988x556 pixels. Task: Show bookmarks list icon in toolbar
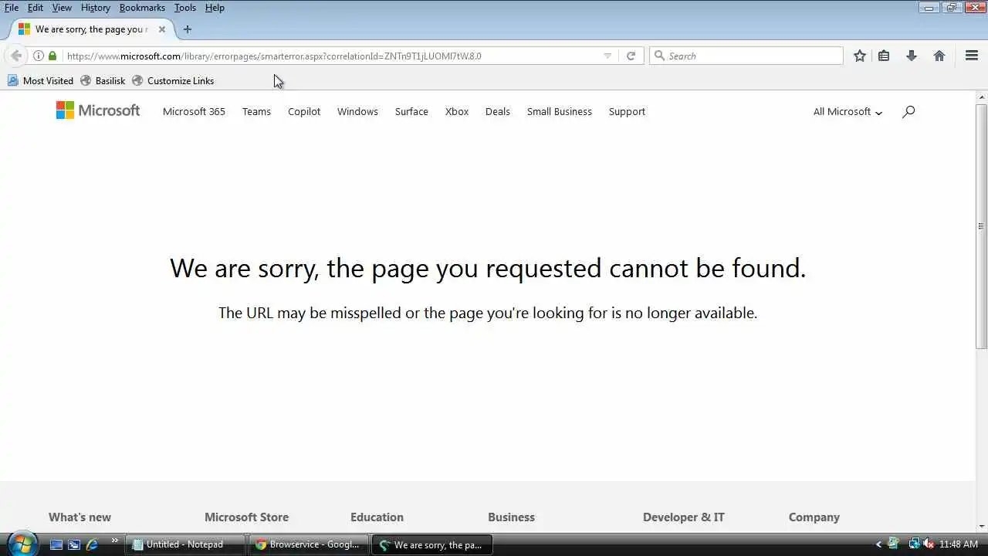pyautogui.click(x=884, y=56)
